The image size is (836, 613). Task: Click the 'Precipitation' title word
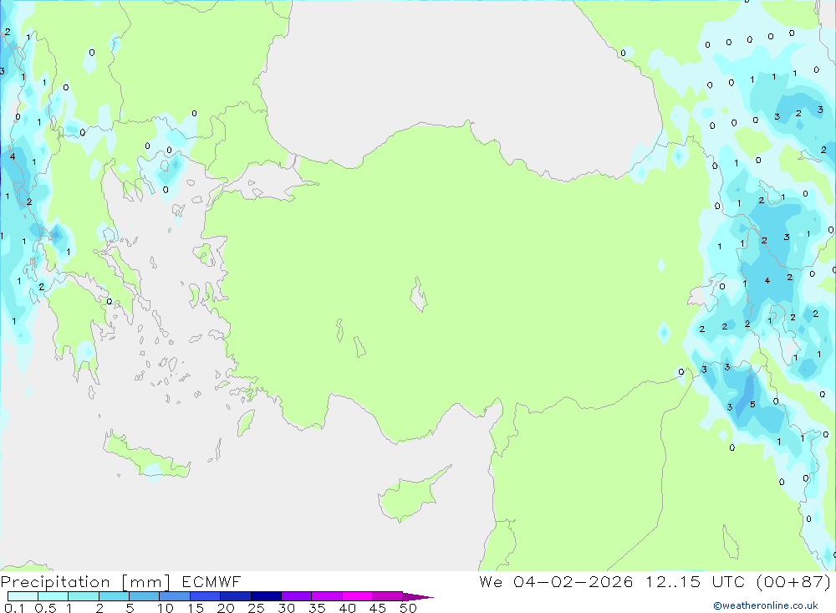(55, 582)
